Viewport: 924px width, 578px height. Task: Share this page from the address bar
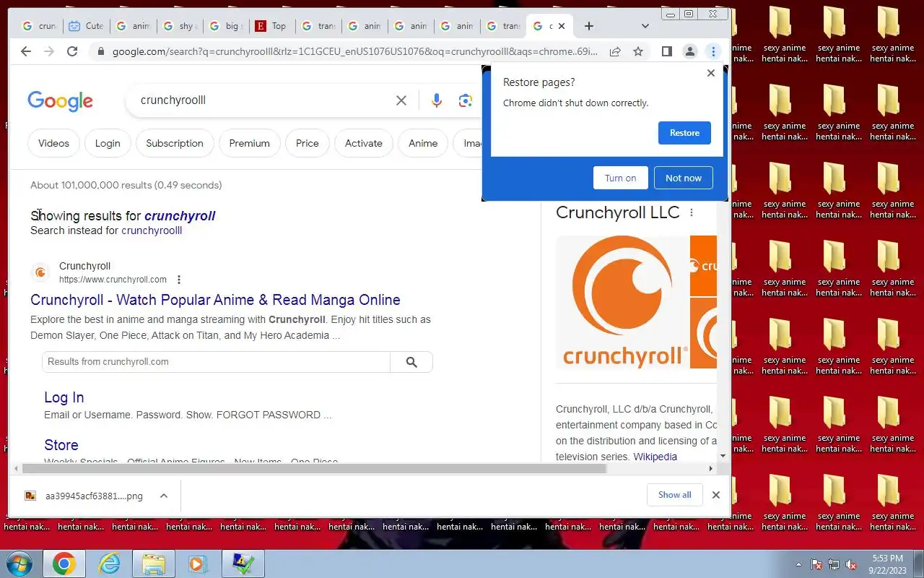tap(615, 51)
